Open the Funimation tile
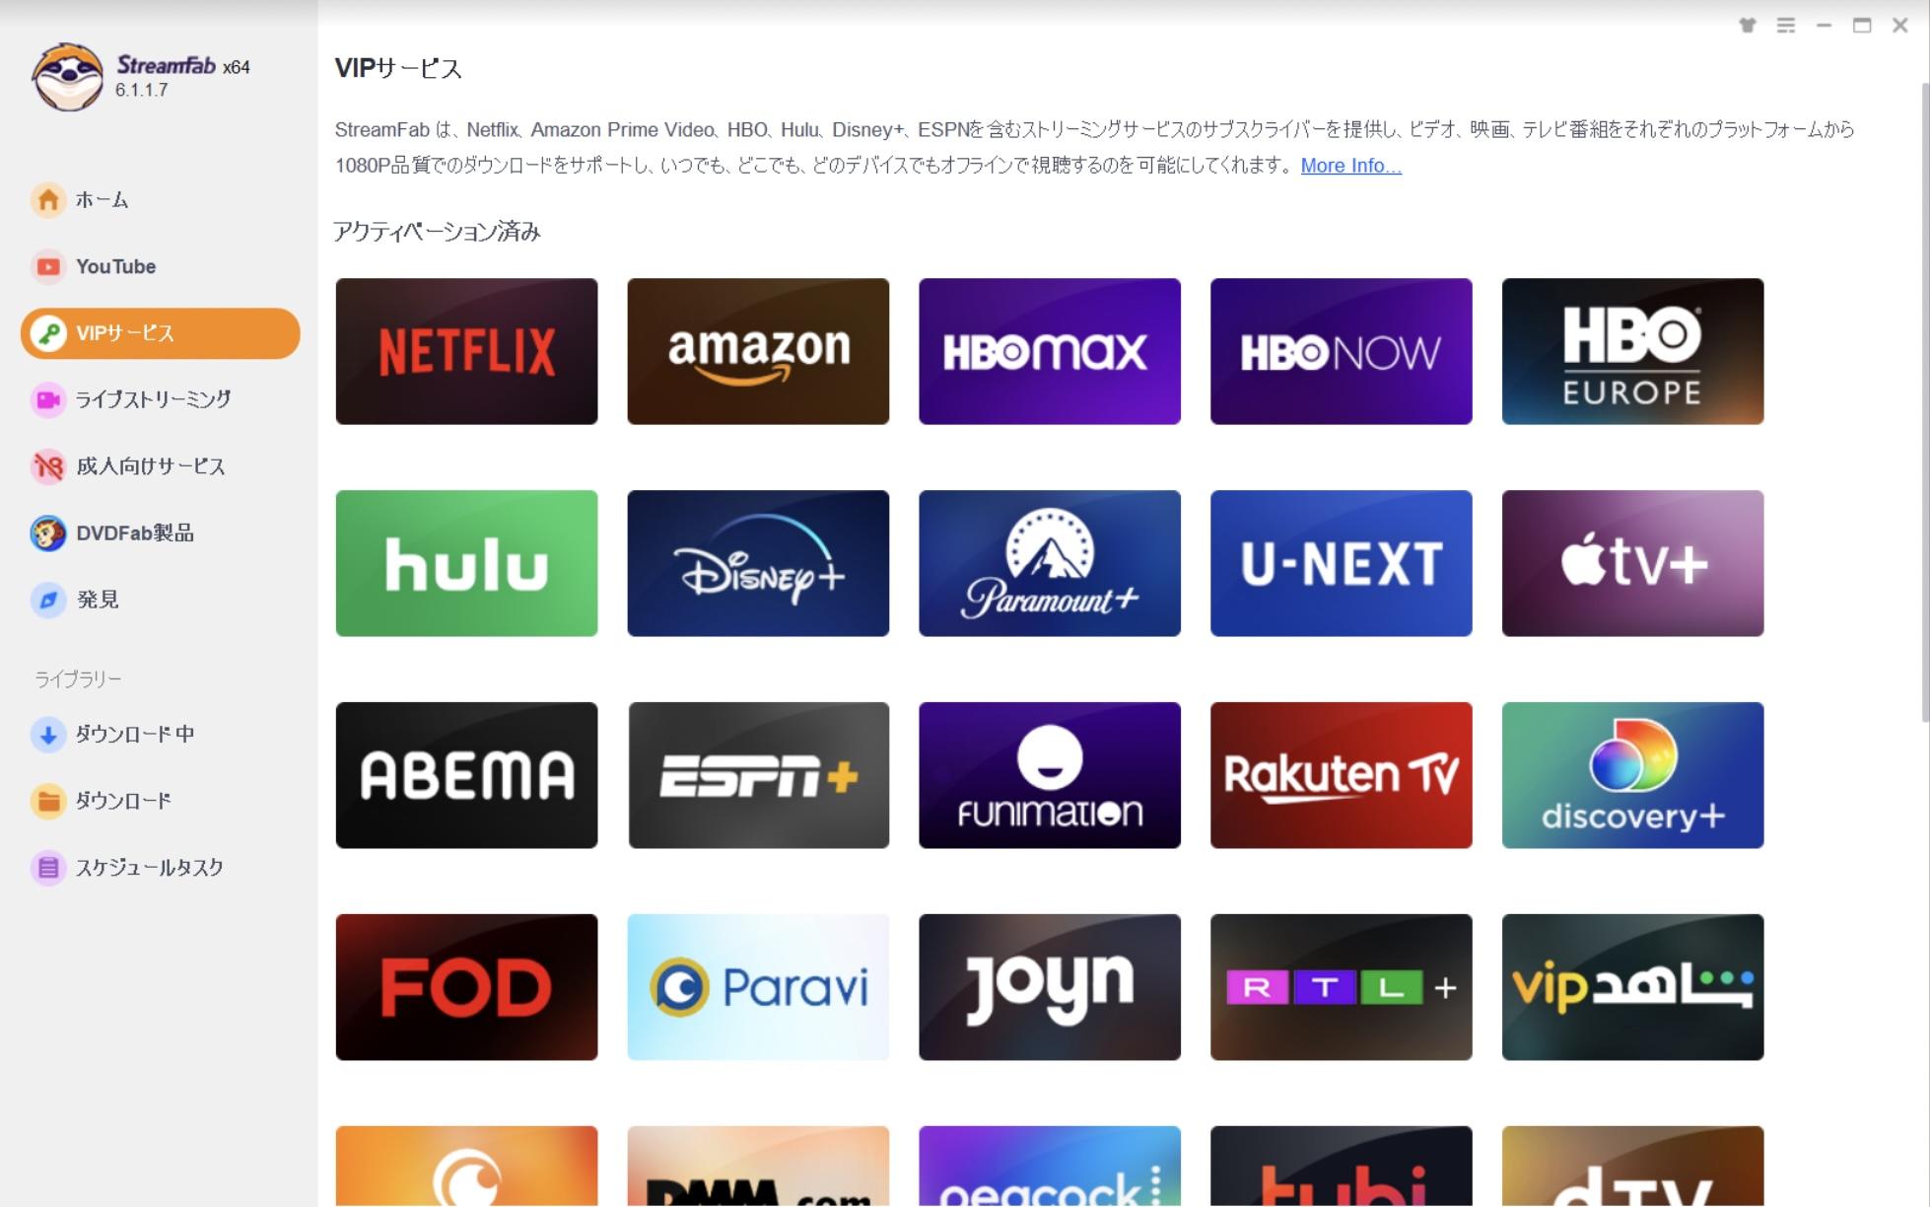This screenshot has height=1207, width=1930. coord(1050,775)
